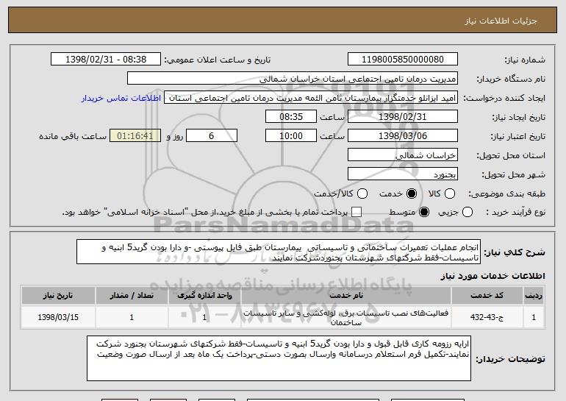Click the announcement date field 1398/02/31 - 08:38
Viewport: 566px width, 401px height.
(x=106, y=60)
